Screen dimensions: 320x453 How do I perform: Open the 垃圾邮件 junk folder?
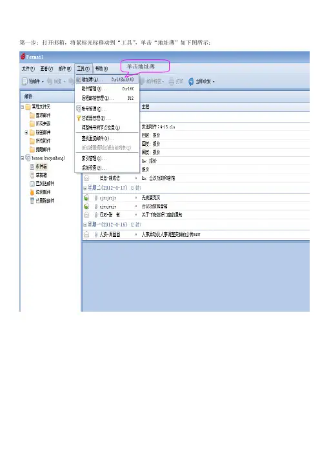(43, 192)
